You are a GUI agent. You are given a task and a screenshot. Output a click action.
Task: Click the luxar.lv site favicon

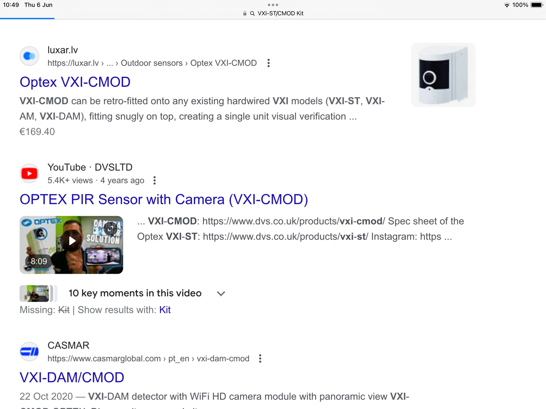coord(29,56)
